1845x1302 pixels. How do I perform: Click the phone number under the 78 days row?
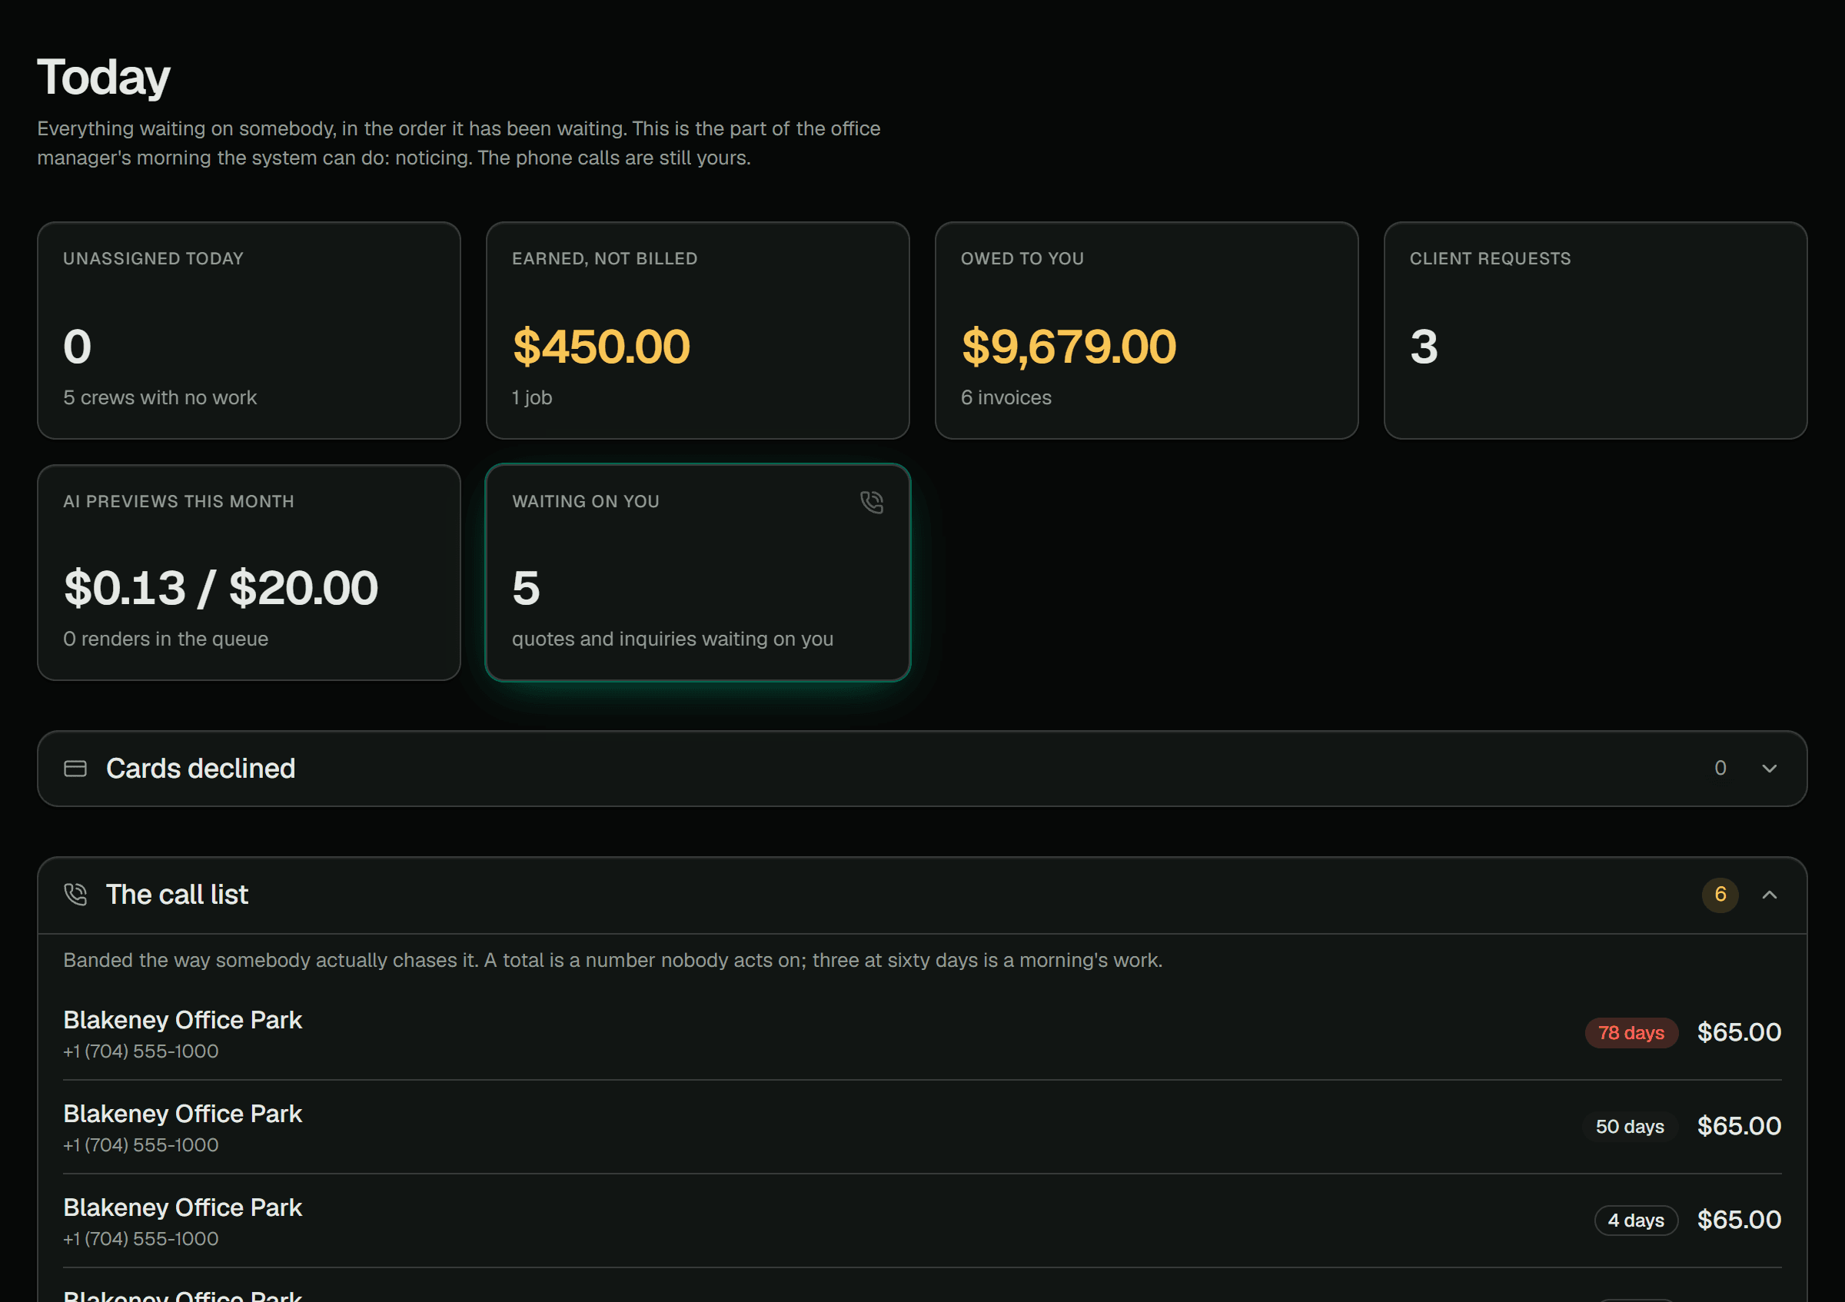coord(141,1051)
